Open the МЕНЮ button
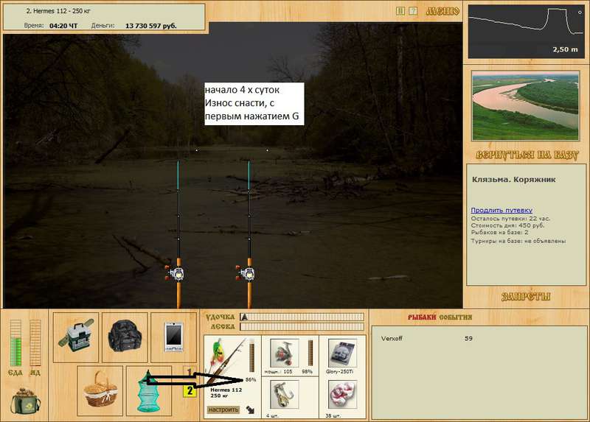The image size is (590, 422). (x=442, y=11)
